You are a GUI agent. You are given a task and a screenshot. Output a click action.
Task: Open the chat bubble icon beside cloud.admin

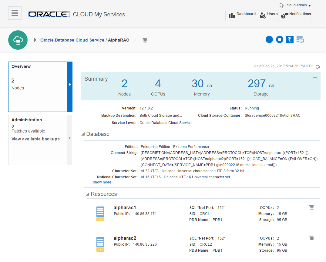click(x=281, y=5)
